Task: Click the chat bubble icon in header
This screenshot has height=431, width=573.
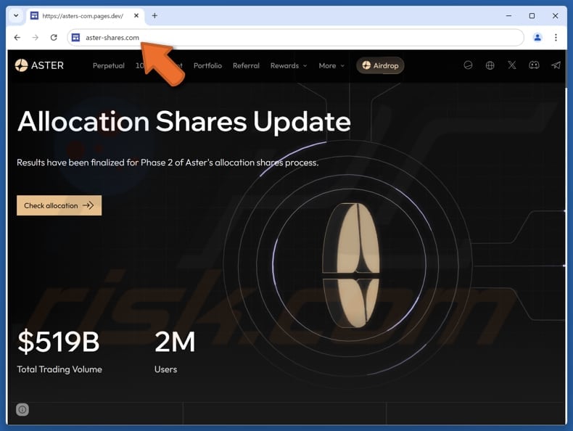Action: (469, 65)
